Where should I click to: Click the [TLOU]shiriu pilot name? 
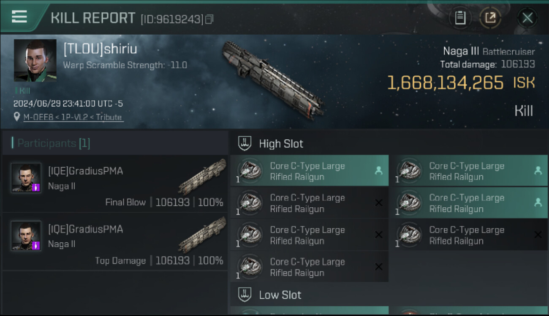point(100,49)
